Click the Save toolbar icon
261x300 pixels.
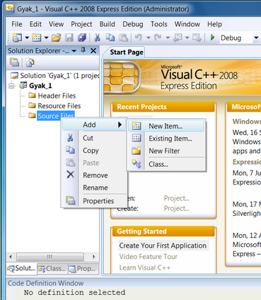[69, 37]
